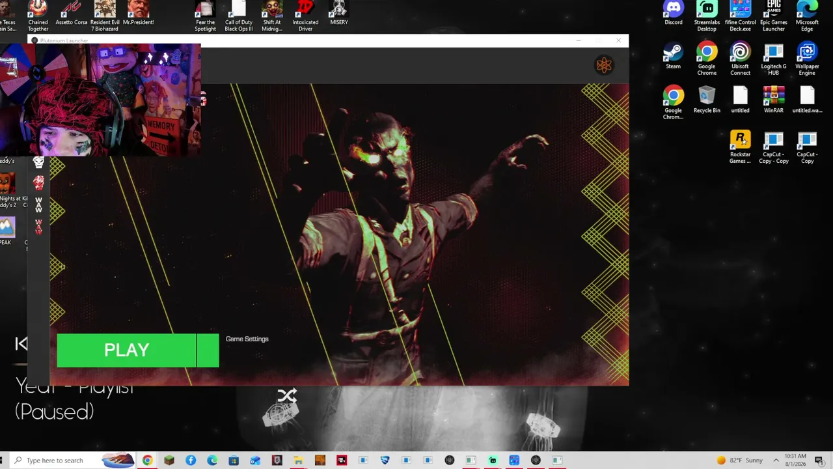
Task: Open Google Chrome from the taskbar
Action: coord(148,461)
